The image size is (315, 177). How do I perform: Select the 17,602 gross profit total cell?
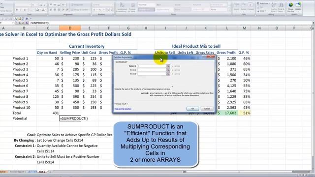pyautogui.click(x=227, y=113)
